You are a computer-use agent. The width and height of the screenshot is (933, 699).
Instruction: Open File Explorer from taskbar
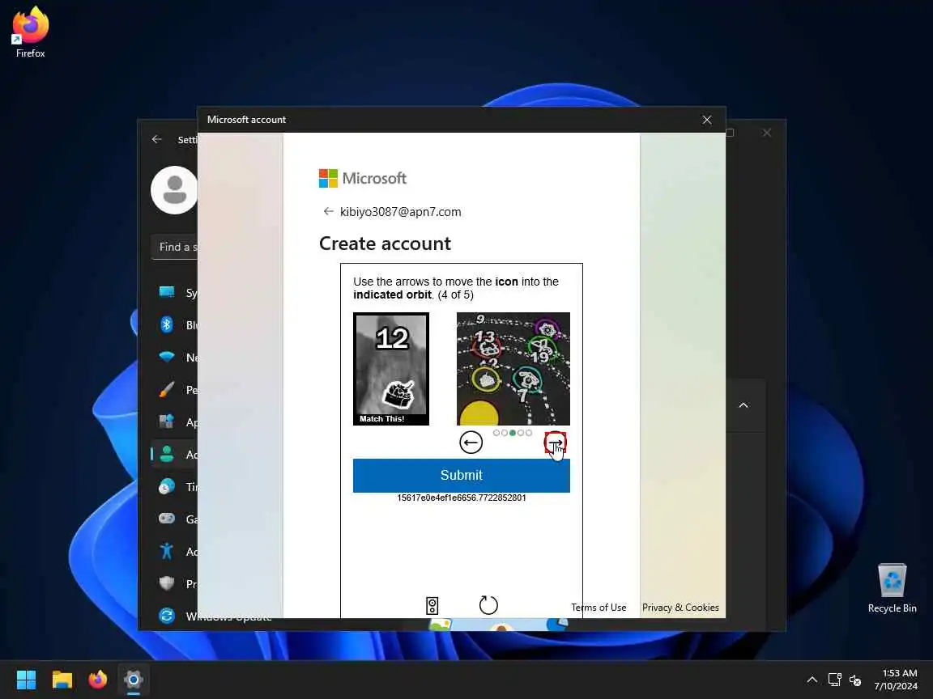[62, 680]
